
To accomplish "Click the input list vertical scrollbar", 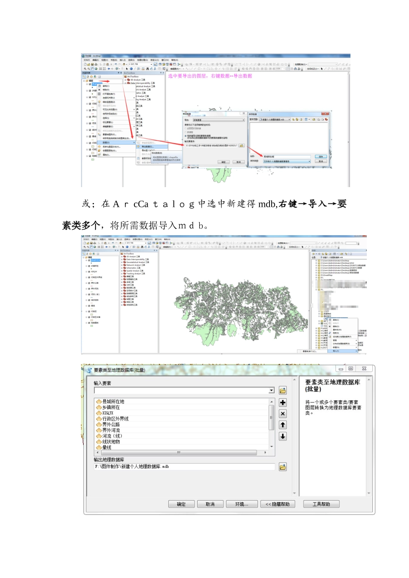I will 271,424.
